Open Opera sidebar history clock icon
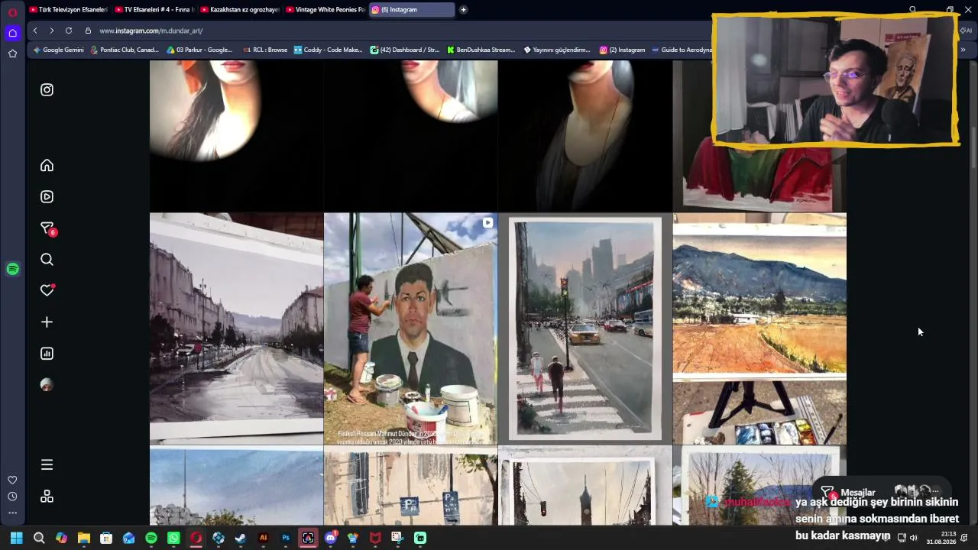The image size is (978, 550). [x=12, y=497]
